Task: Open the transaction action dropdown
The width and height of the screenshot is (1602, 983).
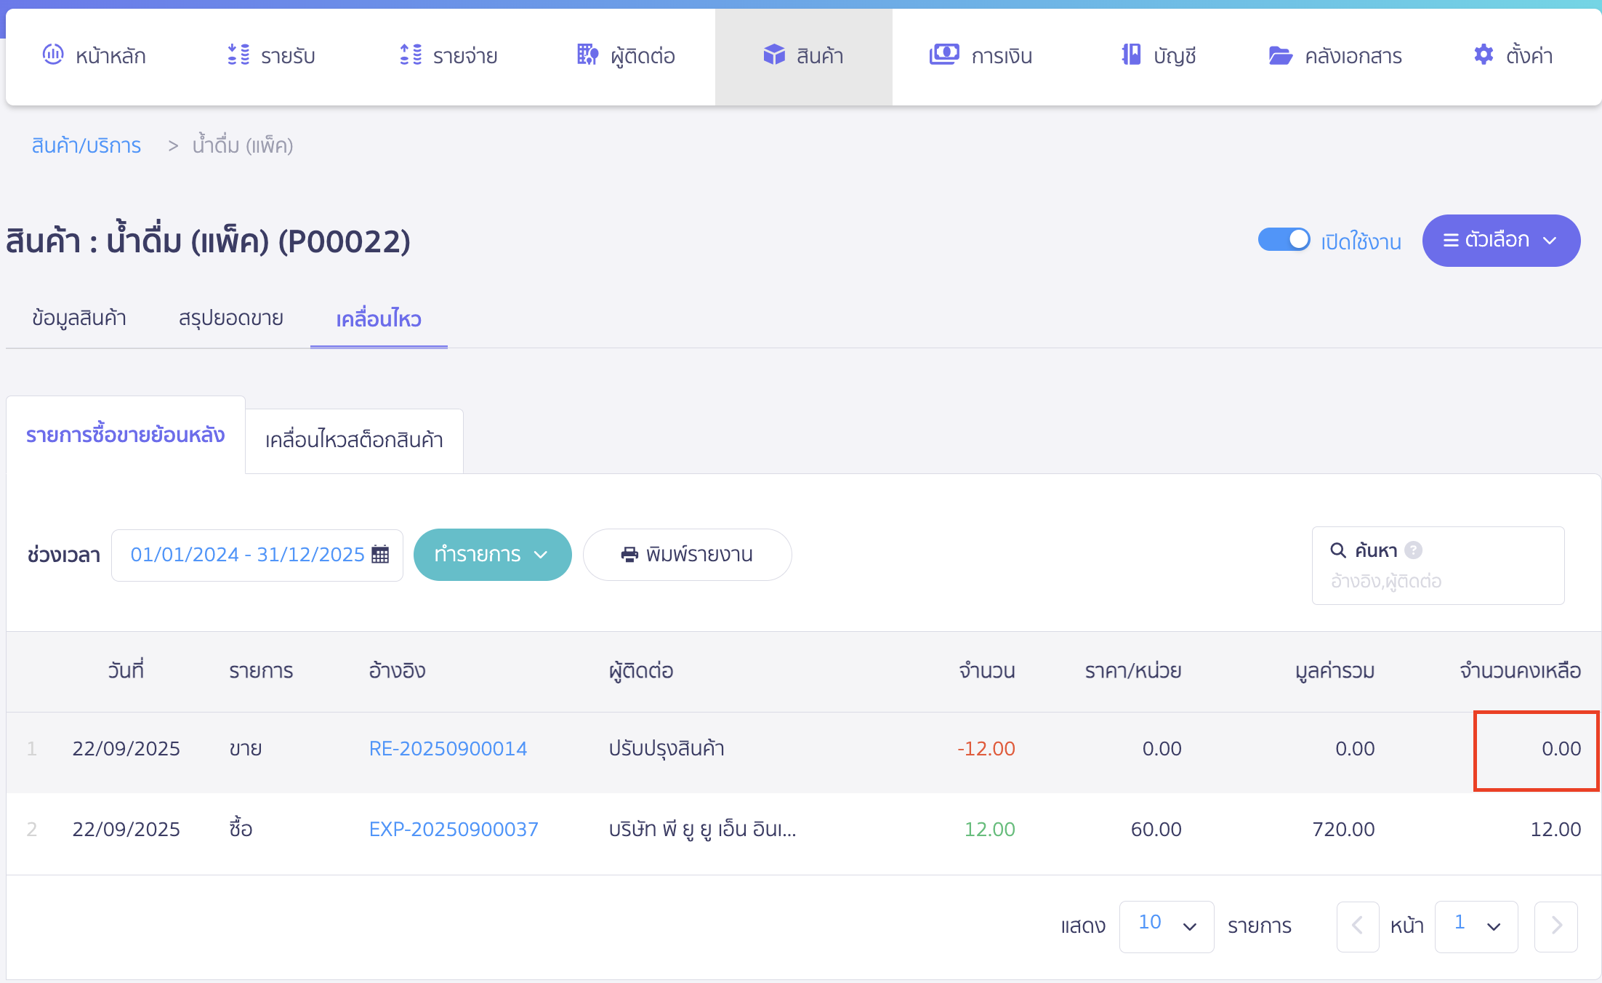Action: (x=492, y=555)
